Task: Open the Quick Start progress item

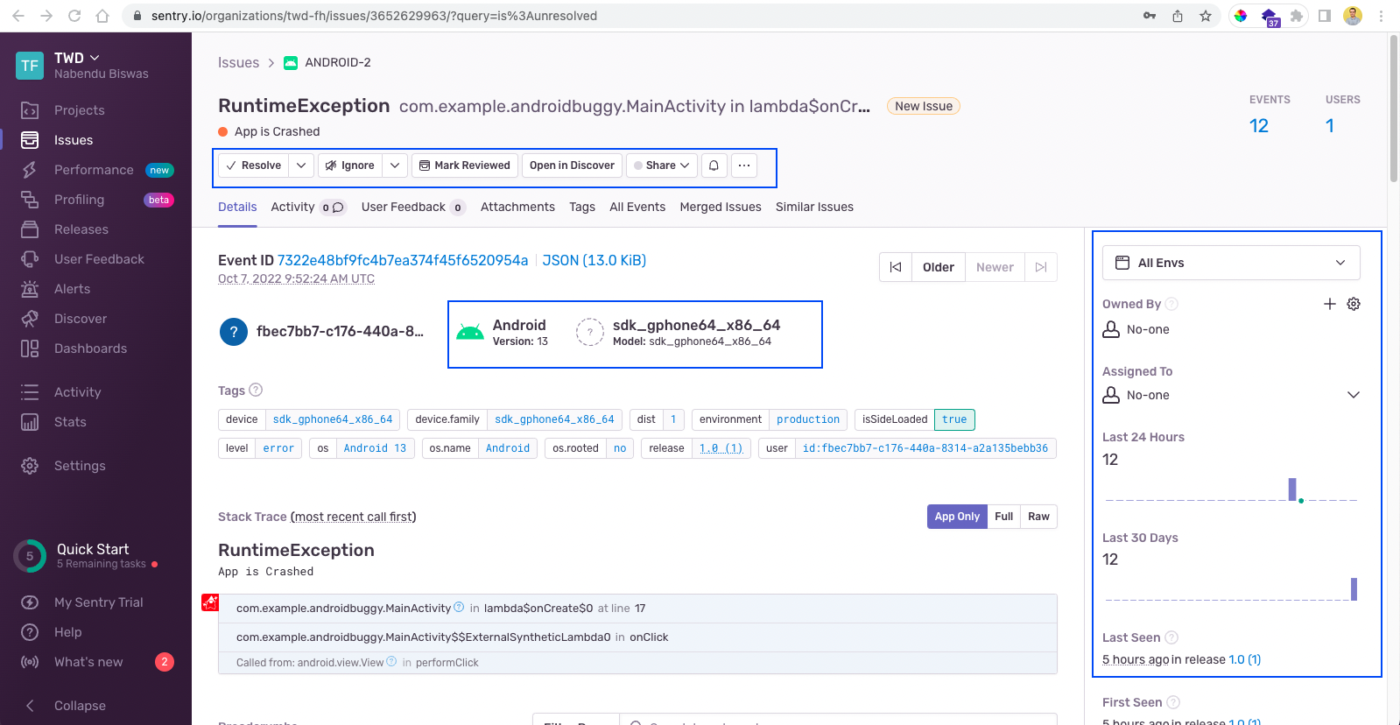Action: pos(88,555)
